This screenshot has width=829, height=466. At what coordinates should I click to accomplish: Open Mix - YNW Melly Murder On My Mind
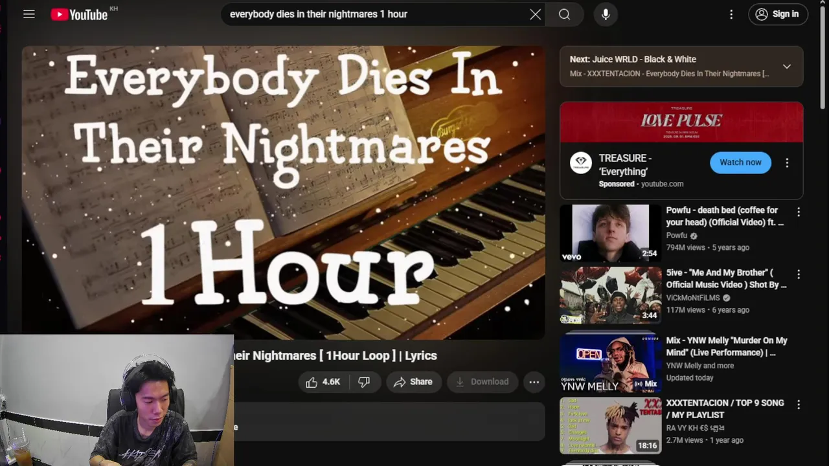[x=727, y=346]
